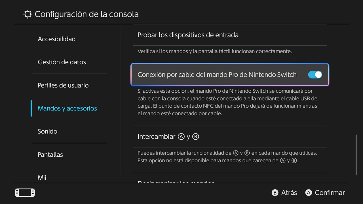Open Accesibilidad settings section
363x204 pixels.
tap(57, 39)
